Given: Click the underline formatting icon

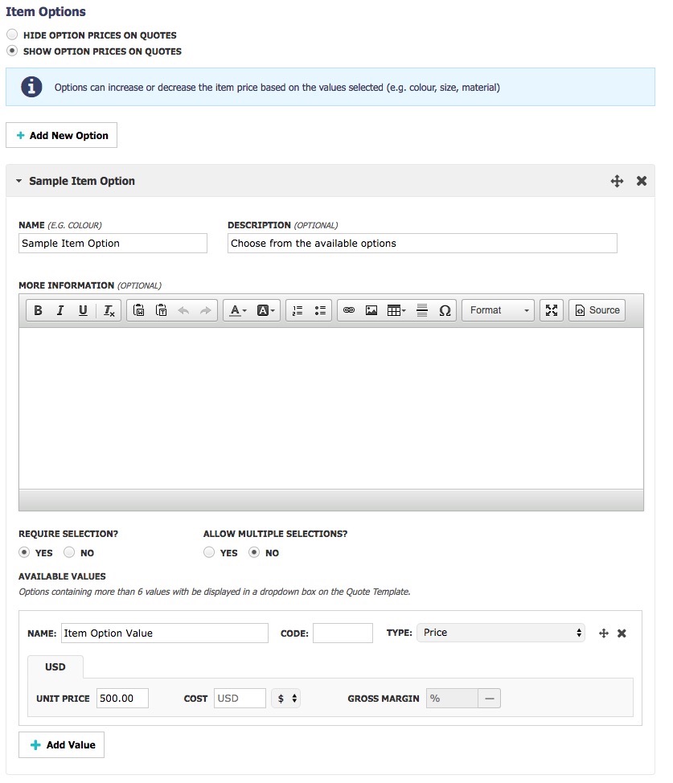Looking at the screenshot, I should tap(84, 310).
